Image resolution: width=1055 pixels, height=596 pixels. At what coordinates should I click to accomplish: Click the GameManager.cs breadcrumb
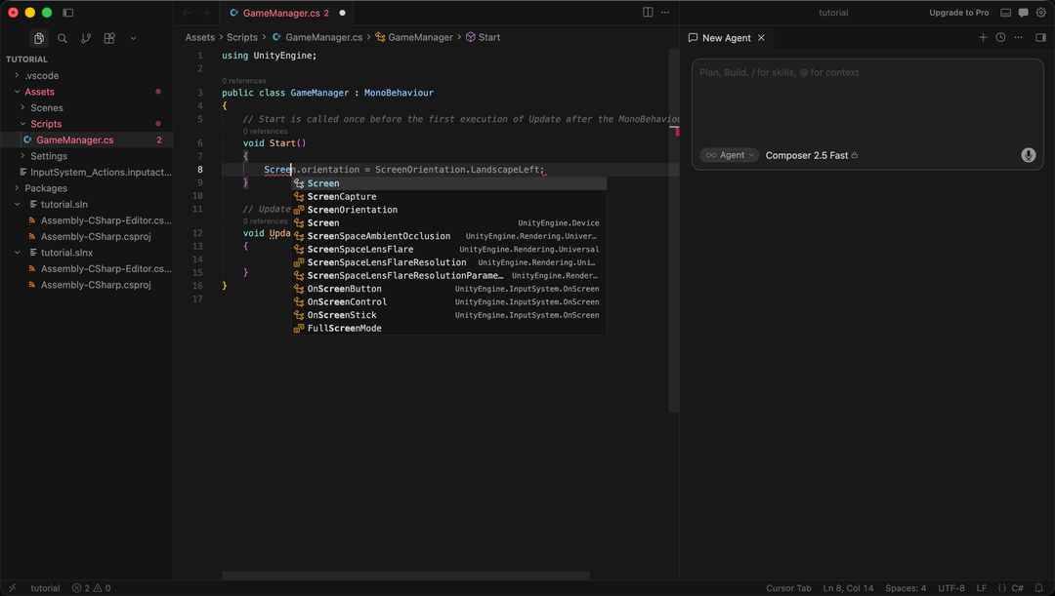[316, 37]
